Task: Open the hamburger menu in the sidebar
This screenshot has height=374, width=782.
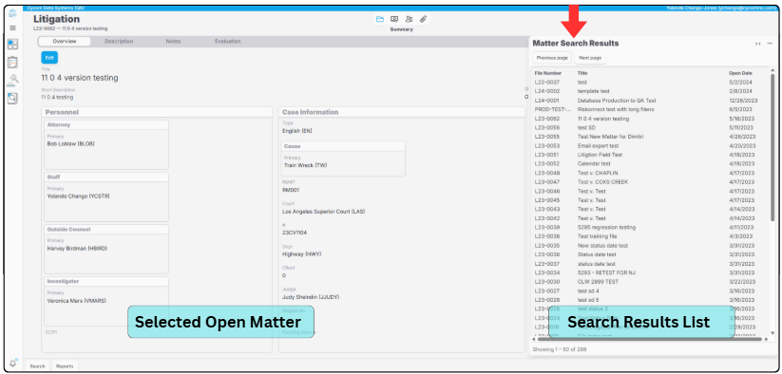Action: click(x=12, y=28)
